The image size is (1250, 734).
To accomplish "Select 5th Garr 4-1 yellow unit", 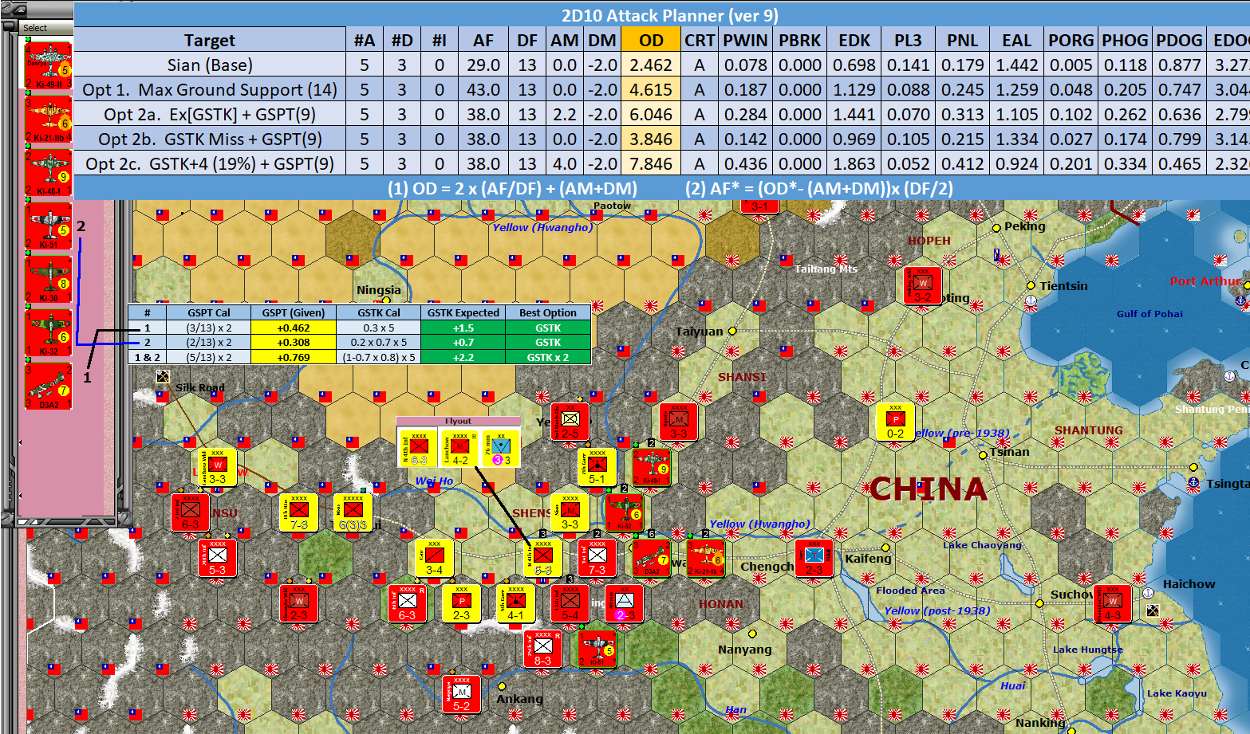I will (515, 603).
